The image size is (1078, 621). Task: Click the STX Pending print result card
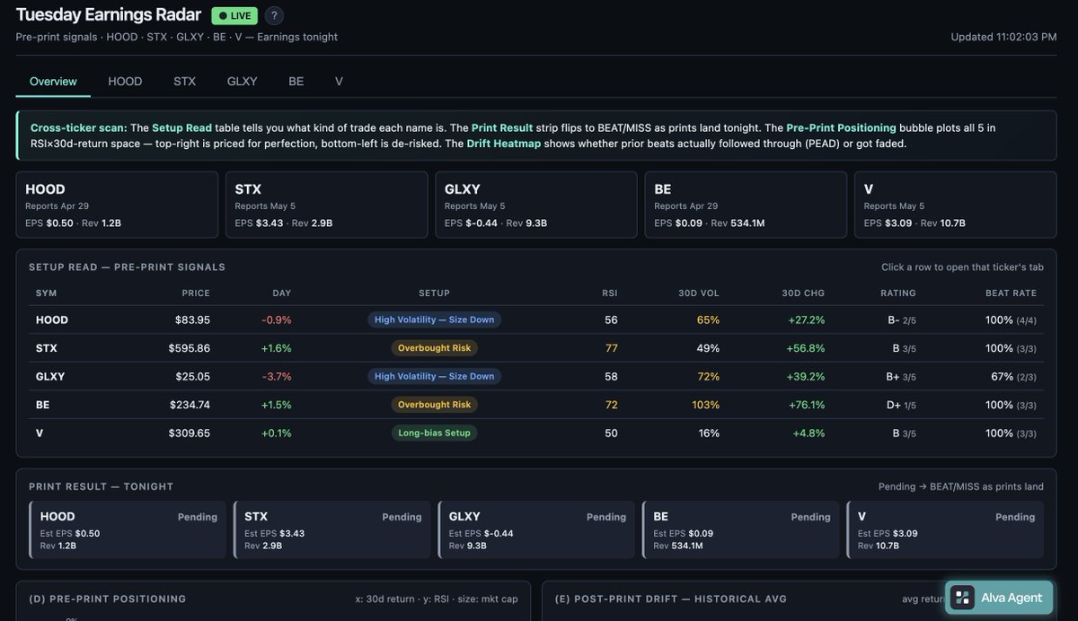331,530
